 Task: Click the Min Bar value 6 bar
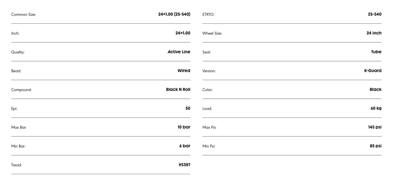point(185,146)
